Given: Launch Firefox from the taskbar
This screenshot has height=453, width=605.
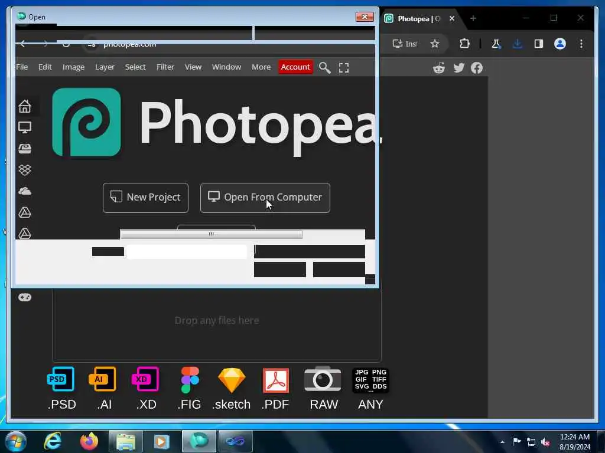Looking at the screenshot, I should (89, 441).
